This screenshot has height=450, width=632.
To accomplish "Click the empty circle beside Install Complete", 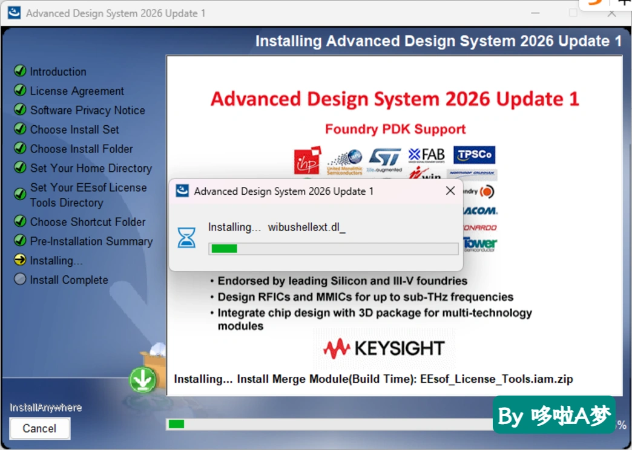I will [x=20, y=279].
